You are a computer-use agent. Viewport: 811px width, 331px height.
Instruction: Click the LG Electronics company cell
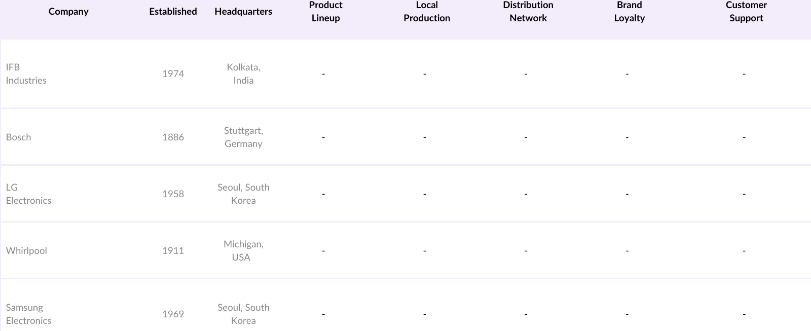(28, 194)
